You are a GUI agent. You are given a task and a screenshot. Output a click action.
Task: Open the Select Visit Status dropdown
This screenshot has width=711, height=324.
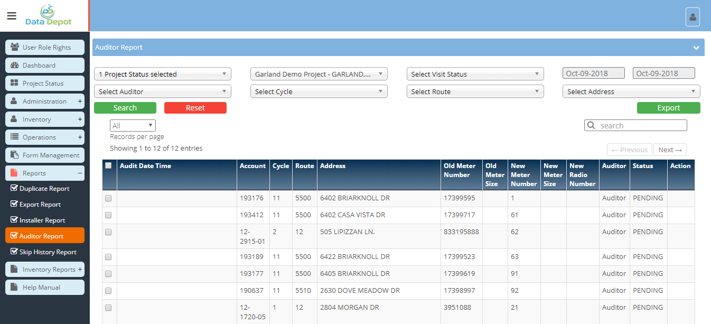[x=475, y=74]
